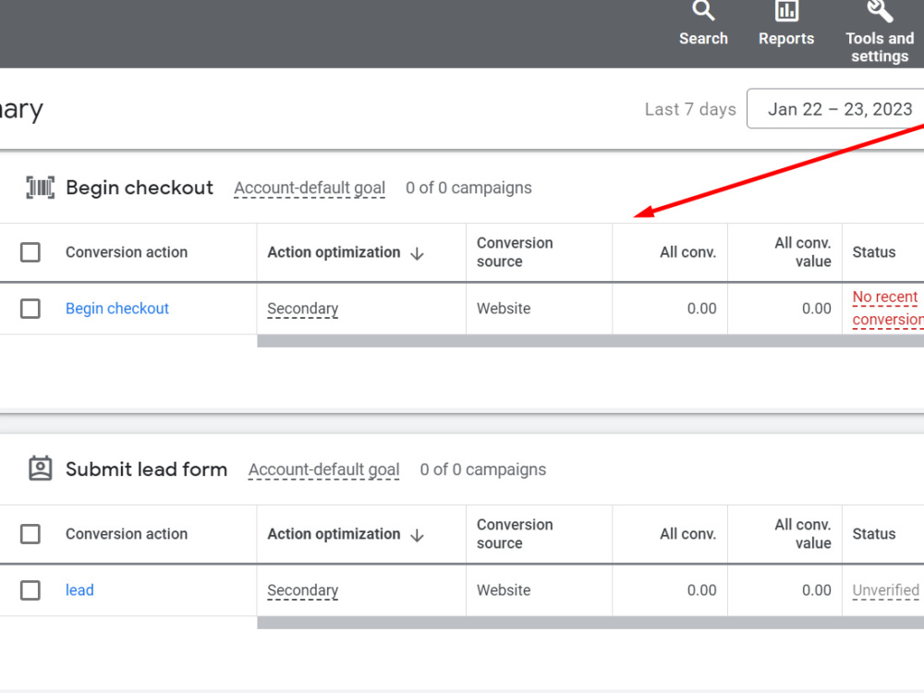Image resolution: width=924 pixels, height=693 pixels.
Task: Click the horizontal scrollbar under Submit lead form table
Action: (590, 622)
